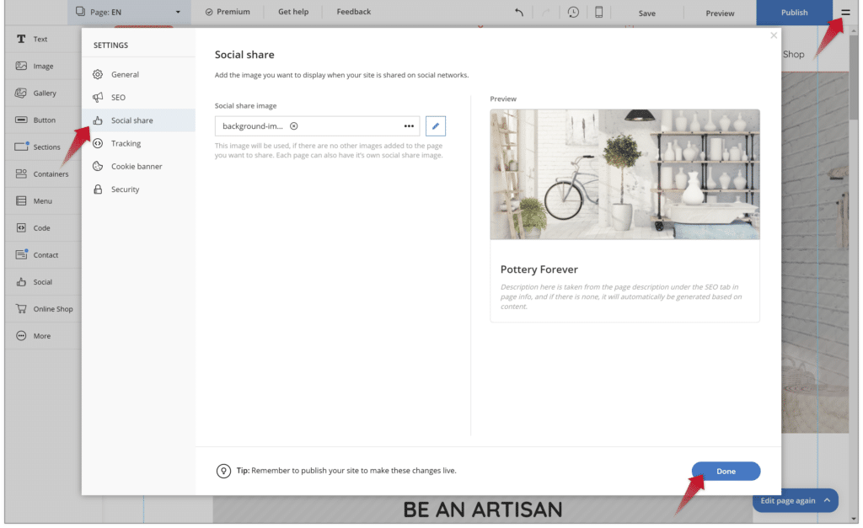This screenshot has width=863, height=528.
Task: Open the Code element tool
Action: pos(41,228)
